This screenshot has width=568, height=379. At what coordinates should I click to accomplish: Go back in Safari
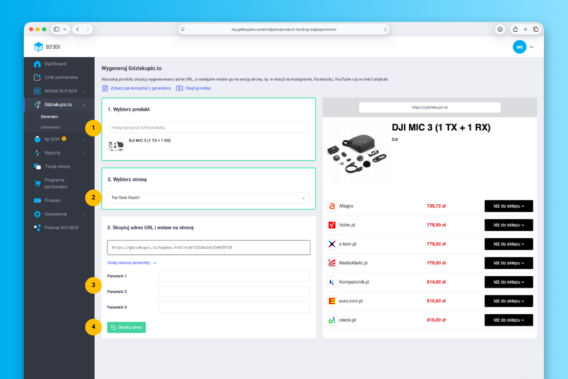click(x=78, y=29)
